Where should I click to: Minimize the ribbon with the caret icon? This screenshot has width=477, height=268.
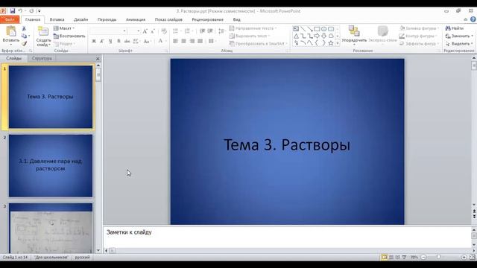466,19
